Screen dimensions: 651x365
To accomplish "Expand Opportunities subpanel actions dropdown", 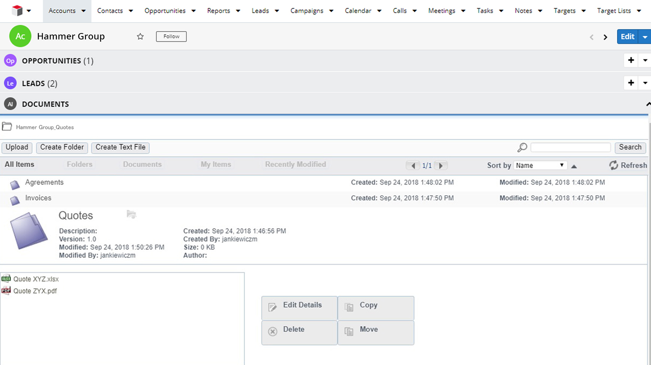I will point(645,60).
